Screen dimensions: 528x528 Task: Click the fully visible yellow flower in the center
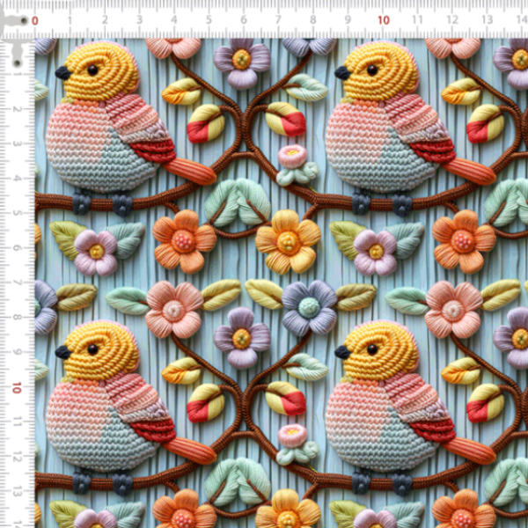point(288,240)
